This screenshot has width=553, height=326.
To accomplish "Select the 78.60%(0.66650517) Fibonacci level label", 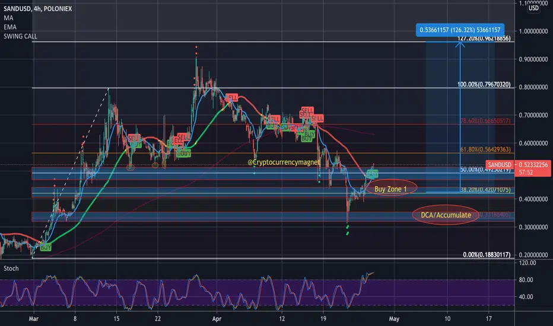I will coord(485,121).
